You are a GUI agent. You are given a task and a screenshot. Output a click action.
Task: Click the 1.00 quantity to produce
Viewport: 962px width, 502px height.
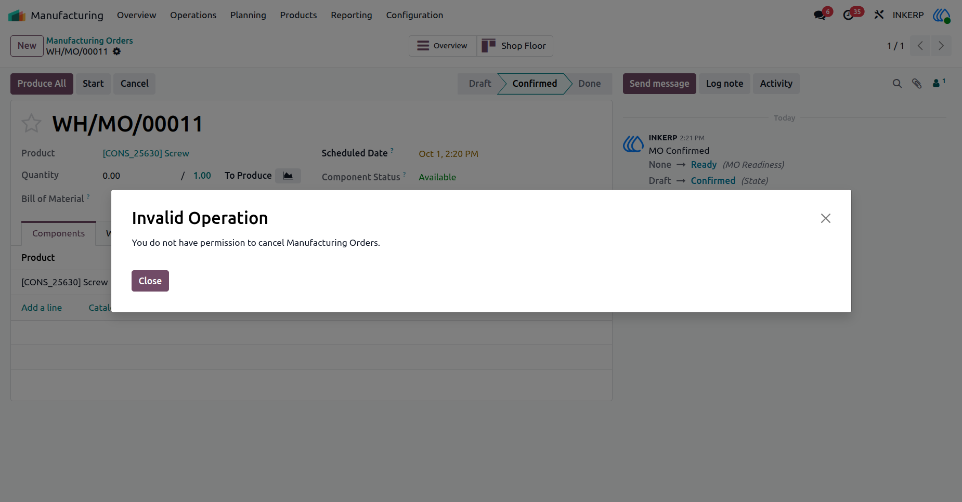click(x=202, y=176)
